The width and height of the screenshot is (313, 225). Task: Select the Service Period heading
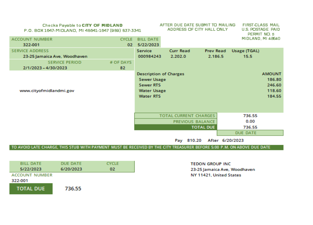[64, 62]
